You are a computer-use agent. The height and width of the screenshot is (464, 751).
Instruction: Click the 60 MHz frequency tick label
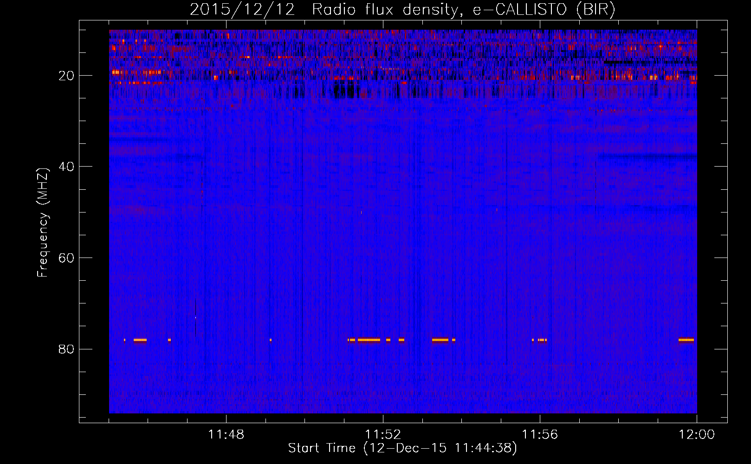(66, 258)
